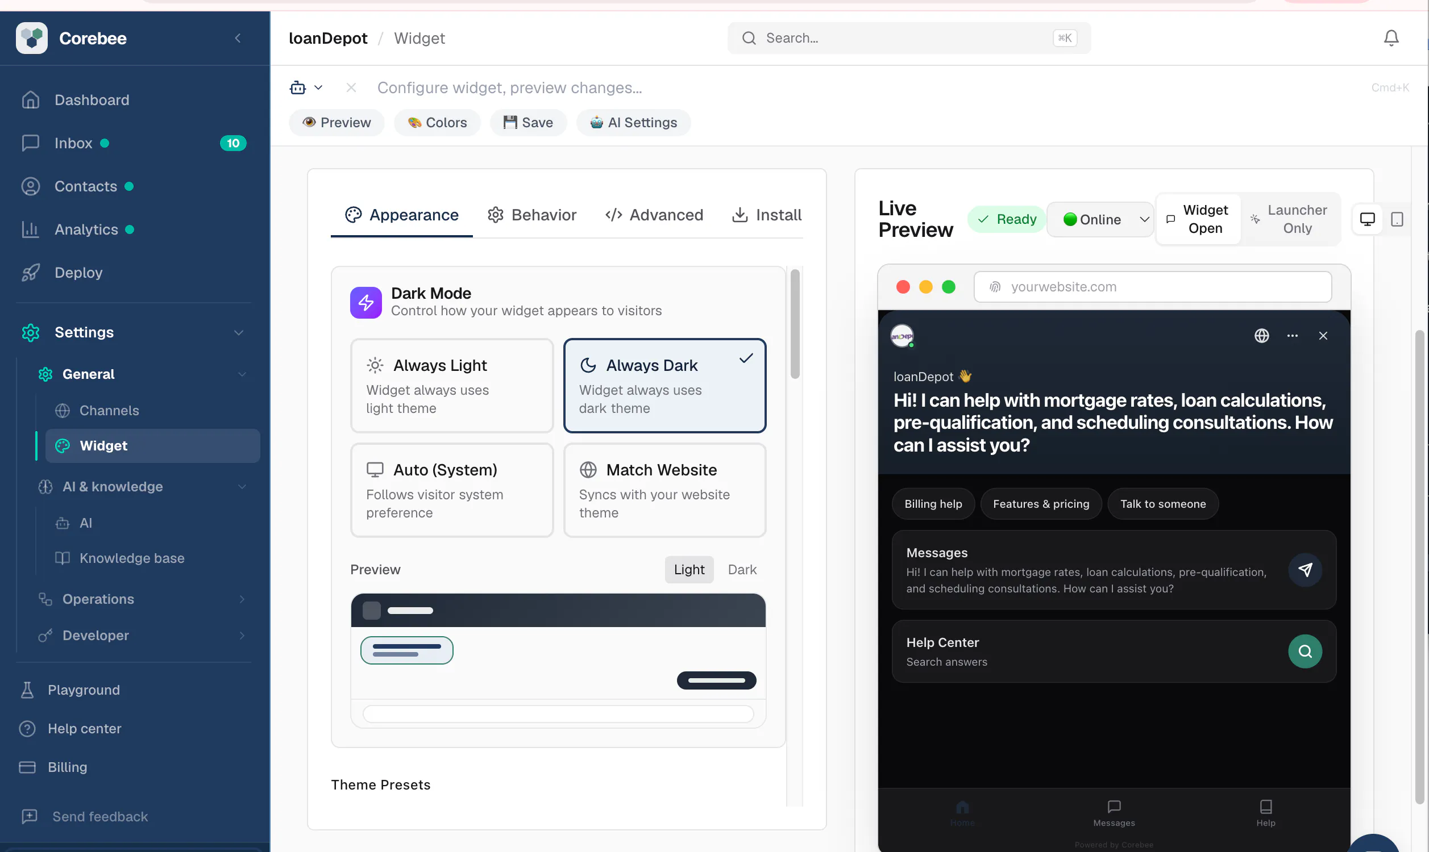
Task: Switch to the Advanced tab
Action: (654, 215)
